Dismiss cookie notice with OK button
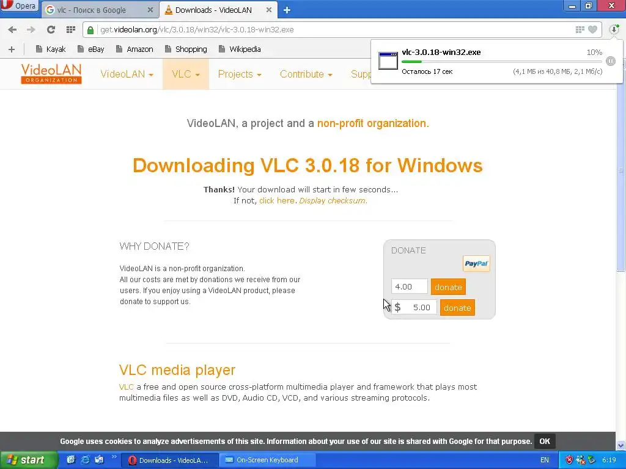 coord(545,441)
